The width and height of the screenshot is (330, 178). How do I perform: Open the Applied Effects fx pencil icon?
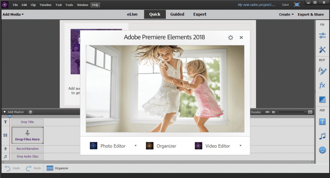322,71
